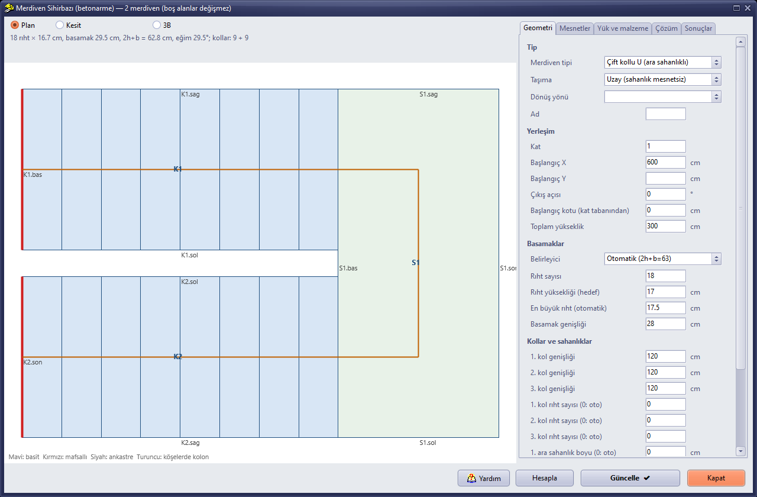Click the panel scrollbar down arrow

tap(741, 451)
